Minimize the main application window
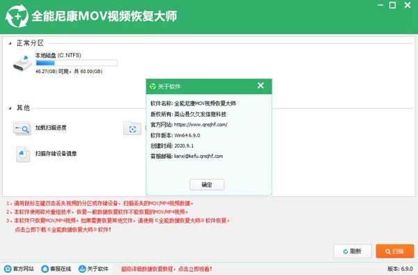 (x=380, y=5)
